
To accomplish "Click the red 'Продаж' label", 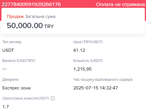I will (15, 16).
